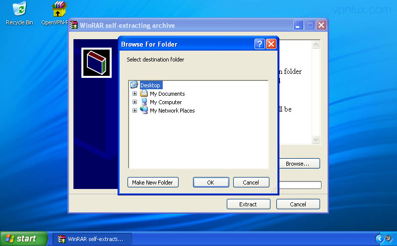The height and width of the screenshot is (246, 397).
Task: Click scroll up arrow in WinRAR text pane
Action: (316, 45)
